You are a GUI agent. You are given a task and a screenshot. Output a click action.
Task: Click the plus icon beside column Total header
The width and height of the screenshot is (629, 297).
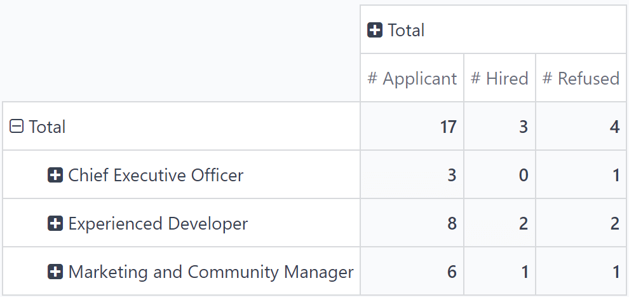click(375, 30)
